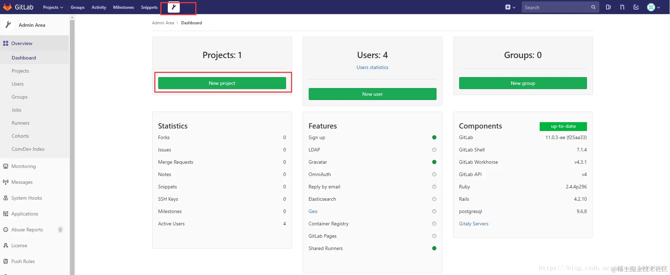Click the New group button
670x275 pixels.
(523, 83)
